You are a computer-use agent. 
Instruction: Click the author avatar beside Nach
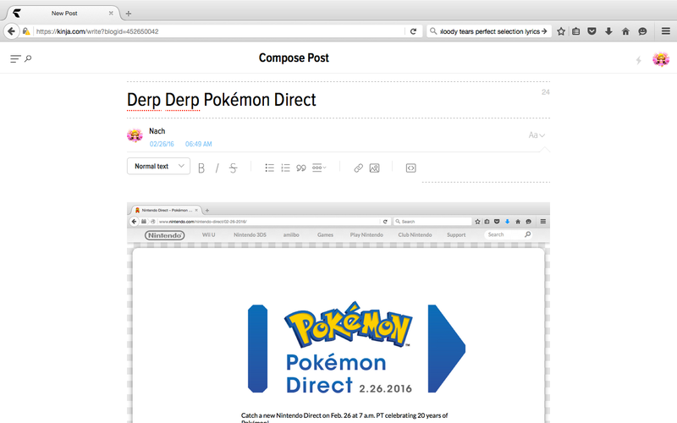[x=135, y=135]
